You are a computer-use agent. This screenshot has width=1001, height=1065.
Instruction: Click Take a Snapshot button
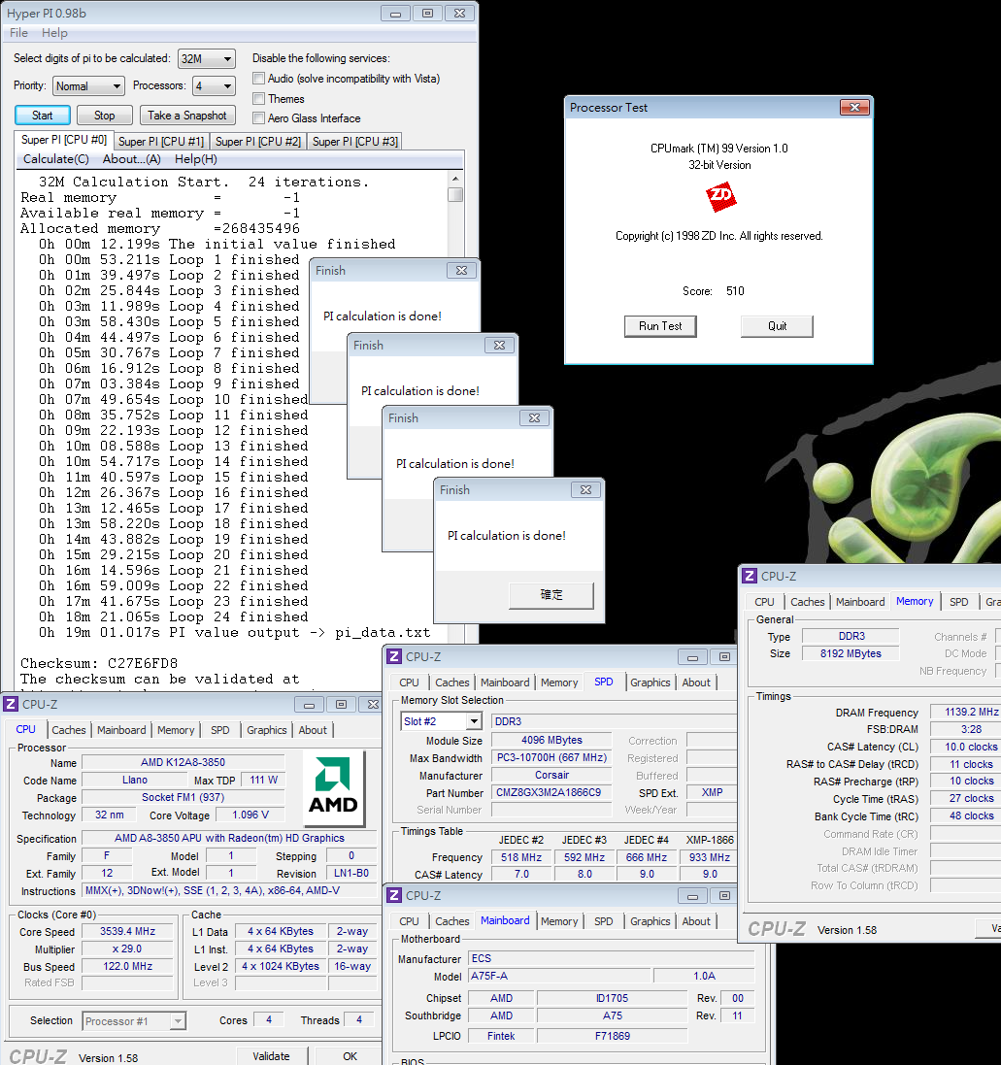187,116
